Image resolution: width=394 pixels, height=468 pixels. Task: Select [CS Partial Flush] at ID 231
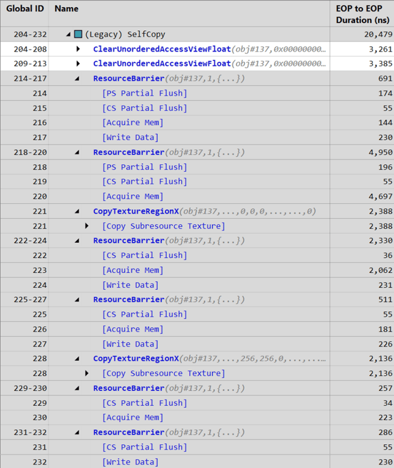(x=145, y=447)
